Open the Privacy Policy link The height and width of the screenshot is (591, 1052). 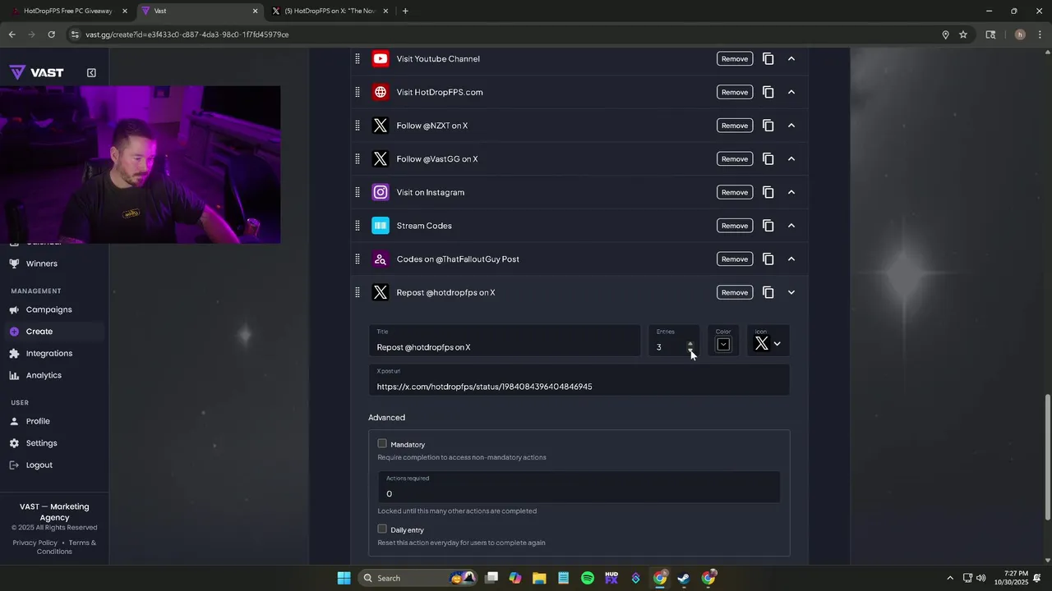pyautogui.click(x=35, y=543)
